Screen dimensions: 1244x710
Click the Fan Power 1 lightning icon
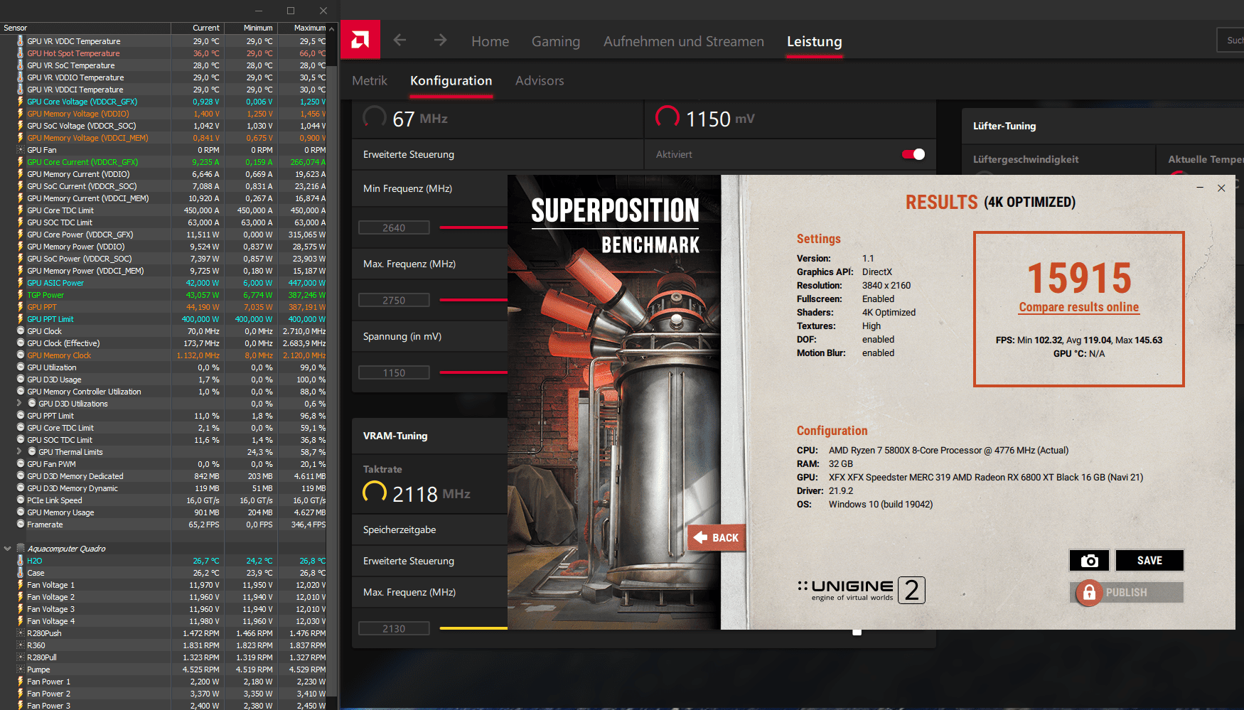[21, 682]
